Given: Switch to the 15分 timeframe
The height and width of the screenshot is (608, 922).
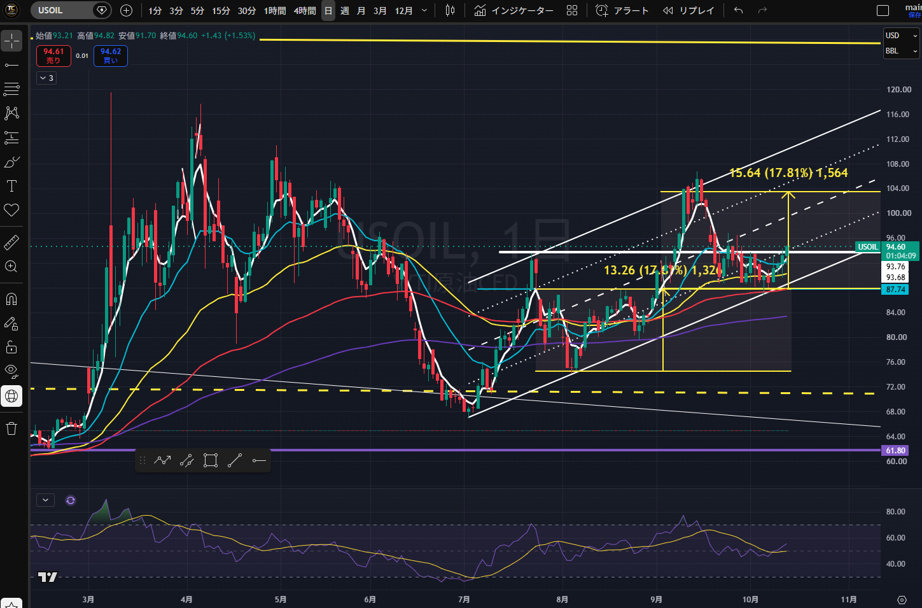Looking at the screenshot, I should tap(221, 11).
